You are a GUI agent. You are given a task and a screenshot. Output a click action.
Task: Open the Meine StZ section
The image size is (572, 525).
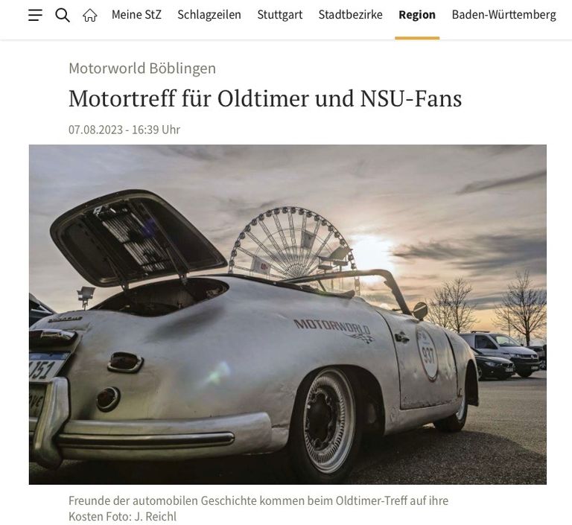tap(136, 15)
